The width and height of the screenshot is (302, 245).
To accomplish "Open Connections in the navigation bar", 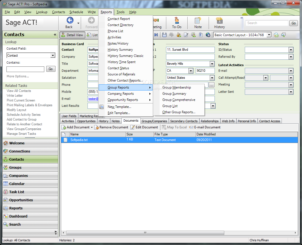I will coord(30,151).
